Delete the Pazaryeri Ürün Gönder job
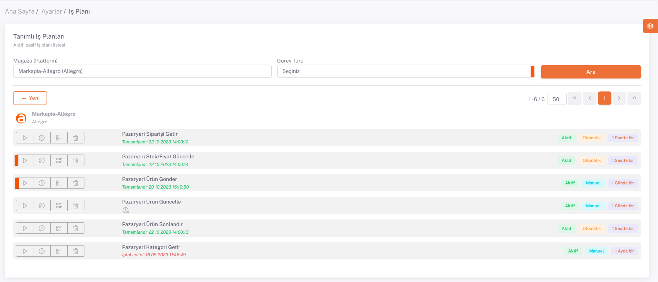Screen dimensions: 658x282 click(x=76, y=183)
